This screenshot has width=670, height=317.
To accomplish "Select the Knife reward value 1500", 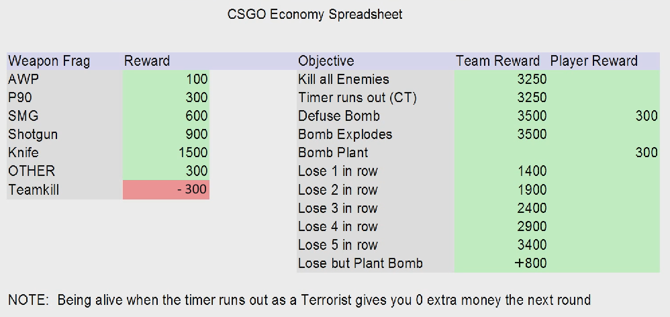I will 166,152.
